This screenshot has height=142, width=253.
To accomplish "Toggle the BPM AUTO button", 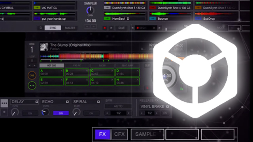I will coord(118,106).
